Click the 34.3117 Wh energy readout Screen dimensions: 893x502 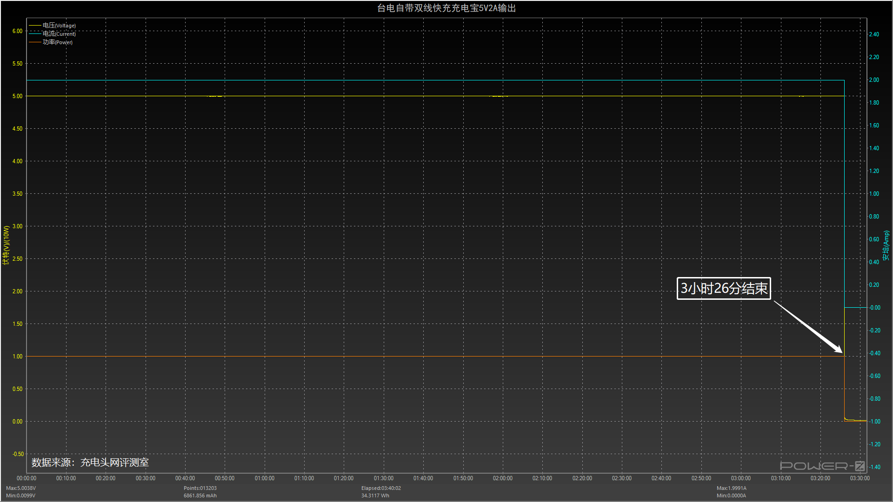(x=375, y=495)
